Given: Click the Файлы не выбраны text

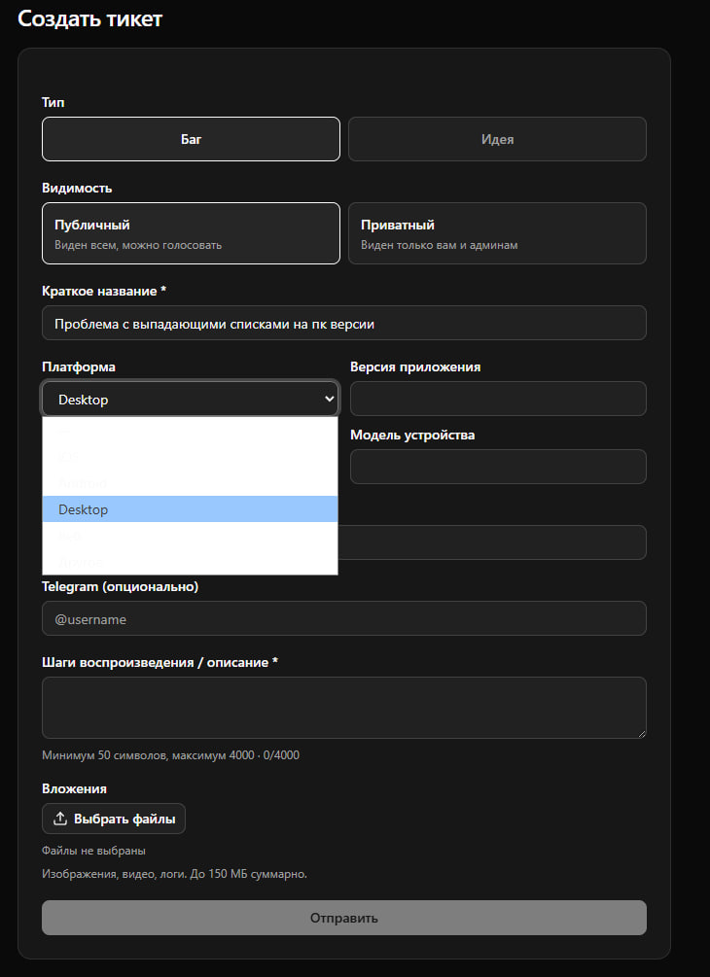Looking at the screenshot, I should (x=93, y=851).
